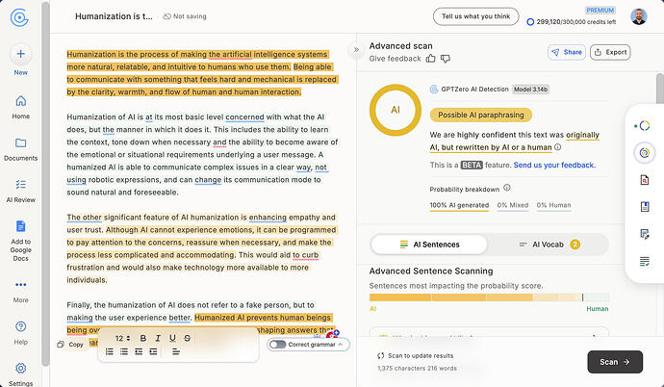664x387 pixels.
Task: Open Add to Google Docs
Action: [x=21, y=241]
